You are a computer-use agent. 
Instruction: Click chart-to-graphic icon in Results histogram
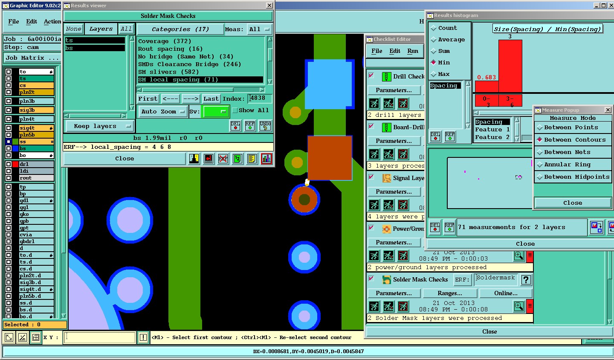click(x=596, y=227)
